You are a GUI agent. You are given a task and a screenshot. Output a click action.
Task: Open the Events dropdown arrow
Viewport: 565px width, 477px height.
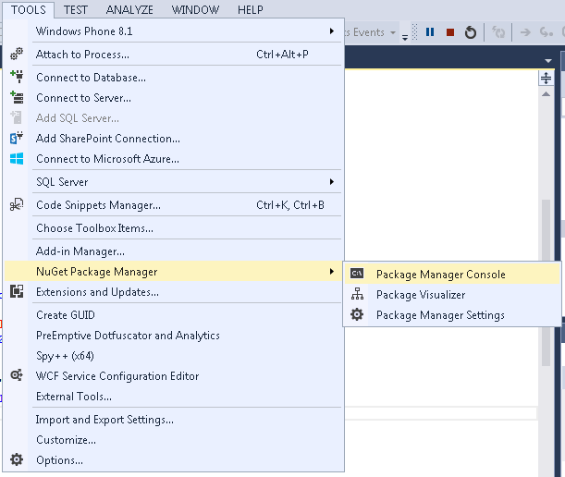coord(393,32)
